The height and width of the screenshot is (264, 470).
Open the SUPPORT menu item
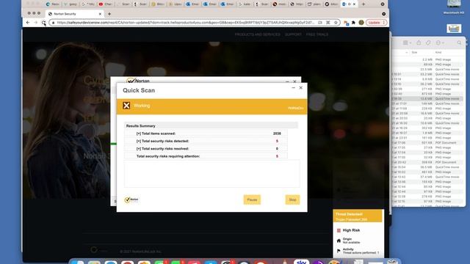point(293,34)
